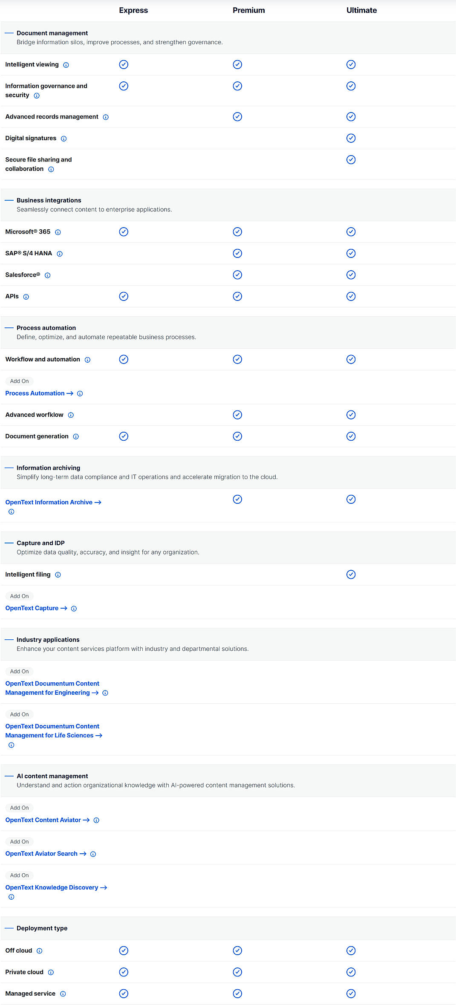Screen dimensions: 456x1005
Task: Show info icon for OpenText Capture
Action: [x=74, y=609]
